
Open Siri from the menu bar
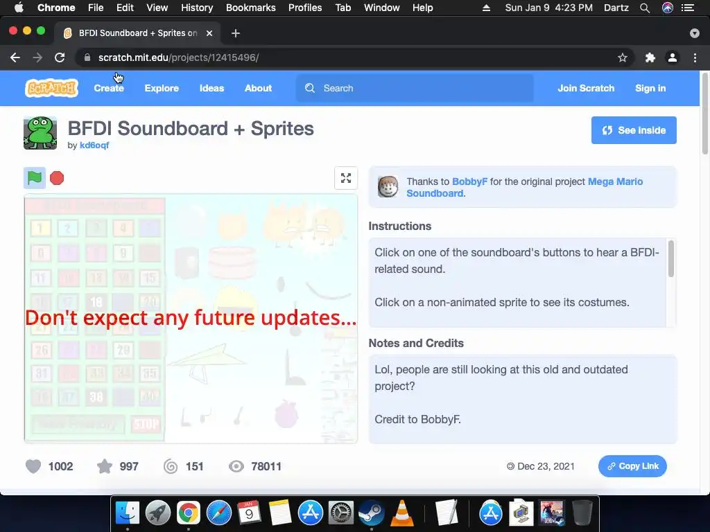coord(668,8)
